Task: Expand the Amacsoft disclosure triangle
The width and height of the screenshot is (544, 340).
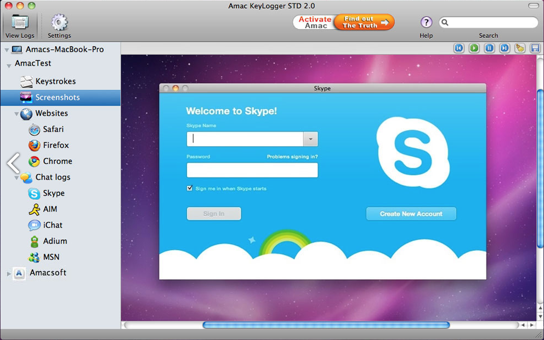Action: (9, 274)
